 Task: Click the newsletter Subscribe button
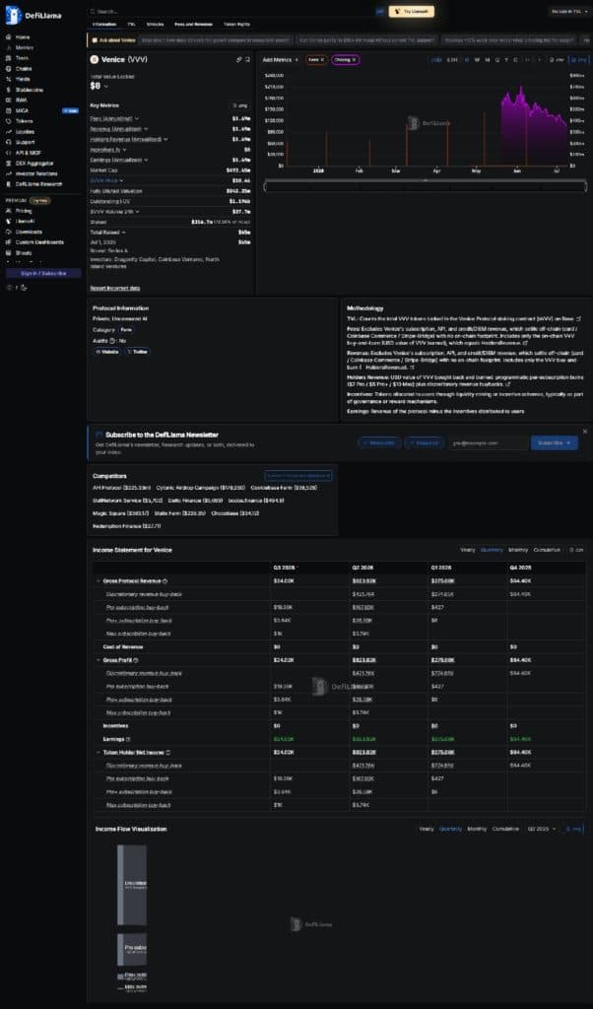(x=555, y=442)
